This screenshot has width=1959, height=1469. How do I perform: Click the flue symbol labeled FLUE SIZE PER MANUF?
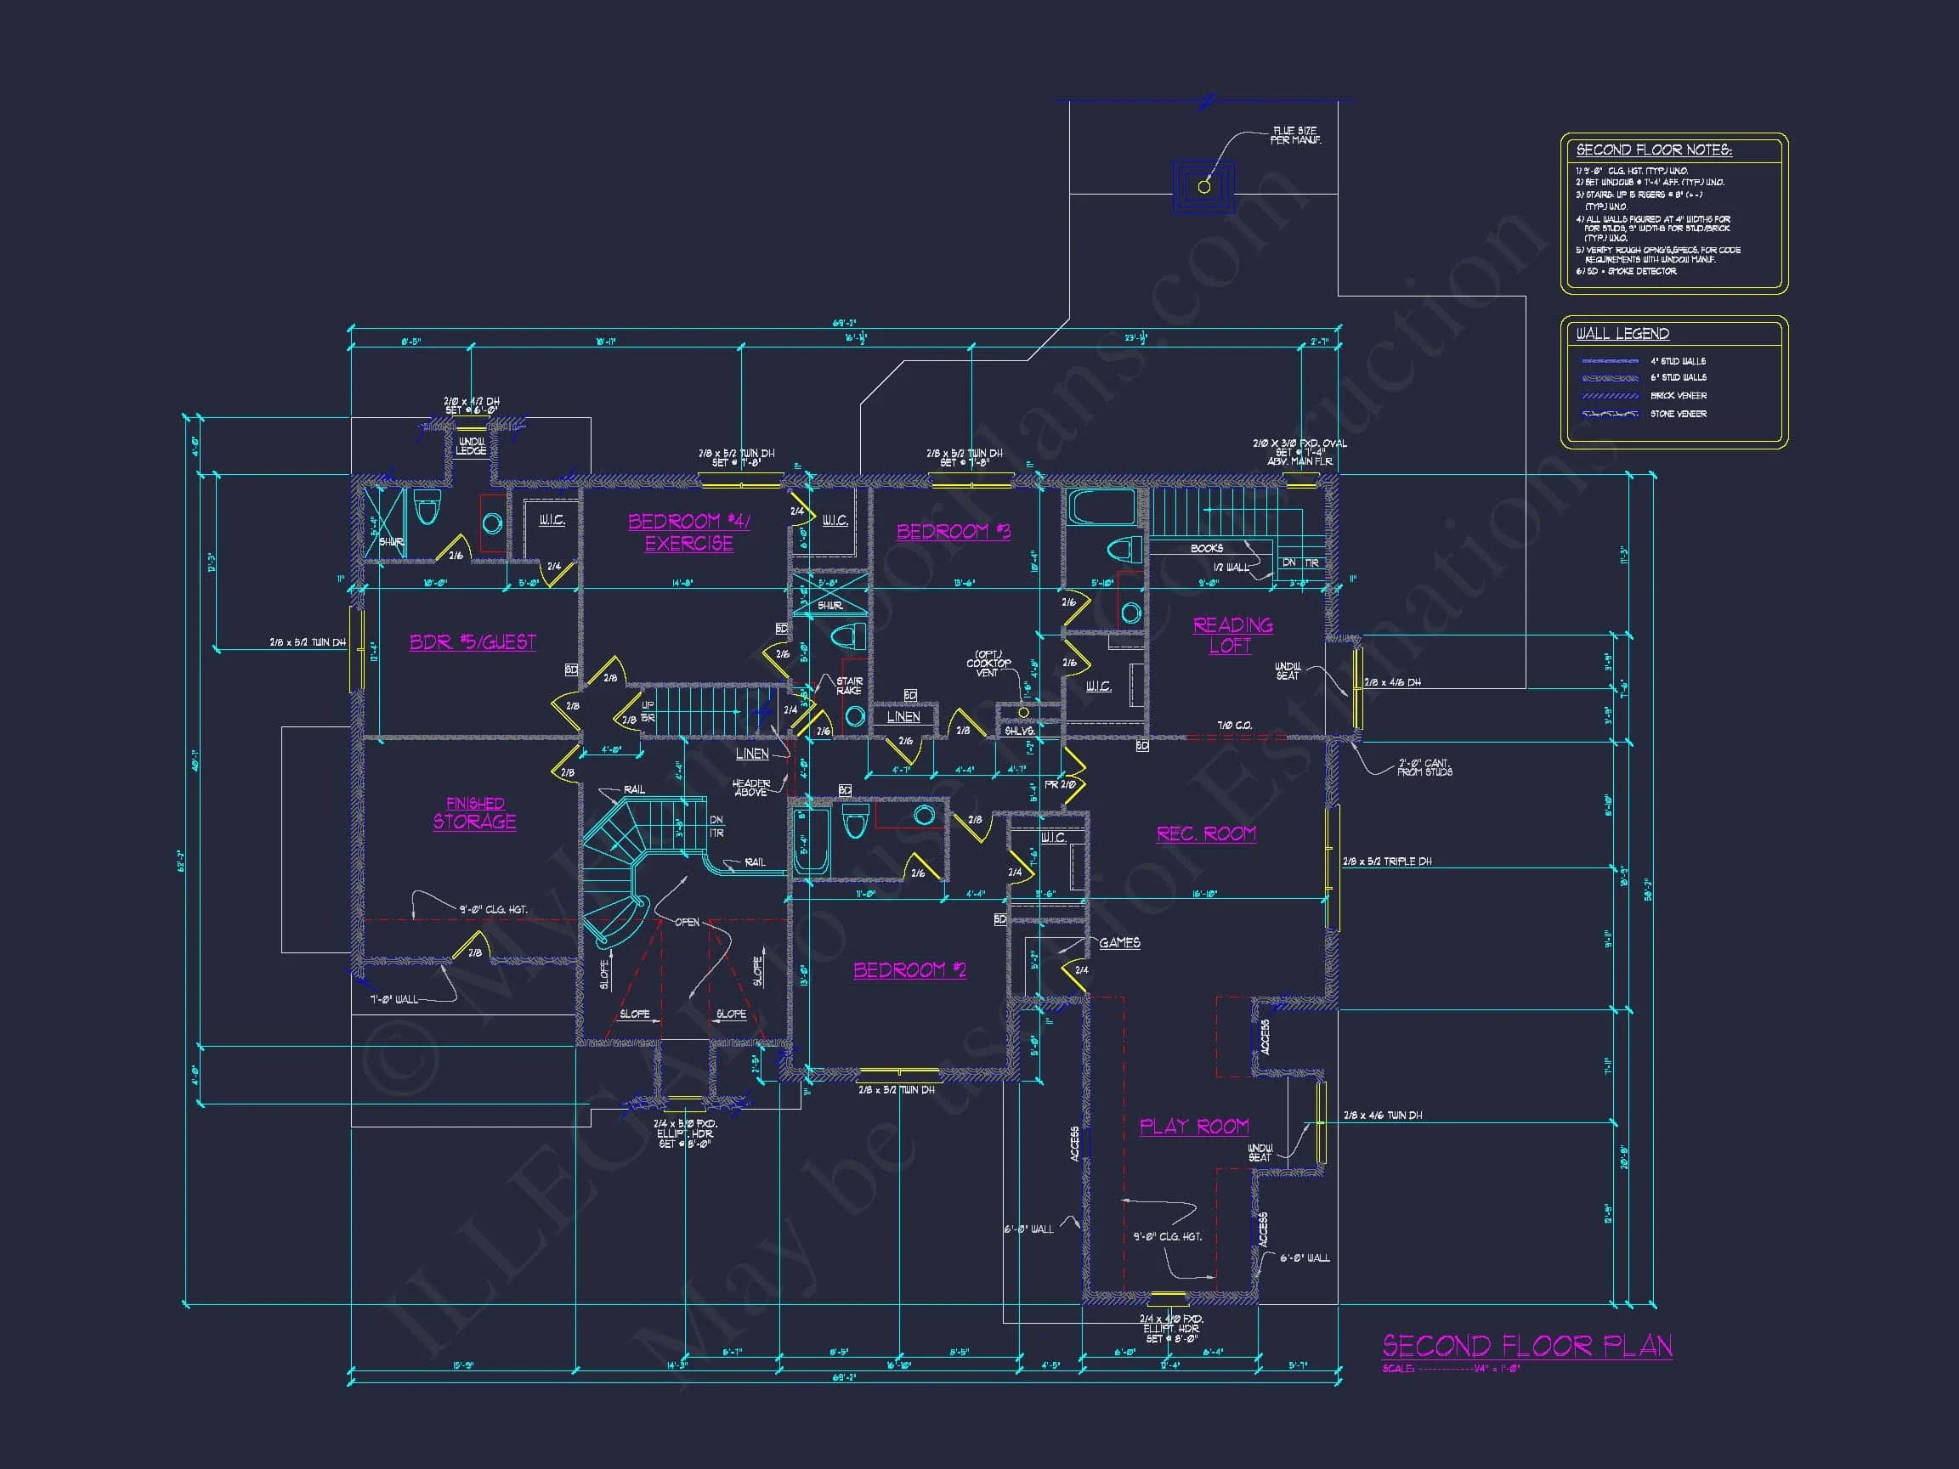coord(1204,189)
